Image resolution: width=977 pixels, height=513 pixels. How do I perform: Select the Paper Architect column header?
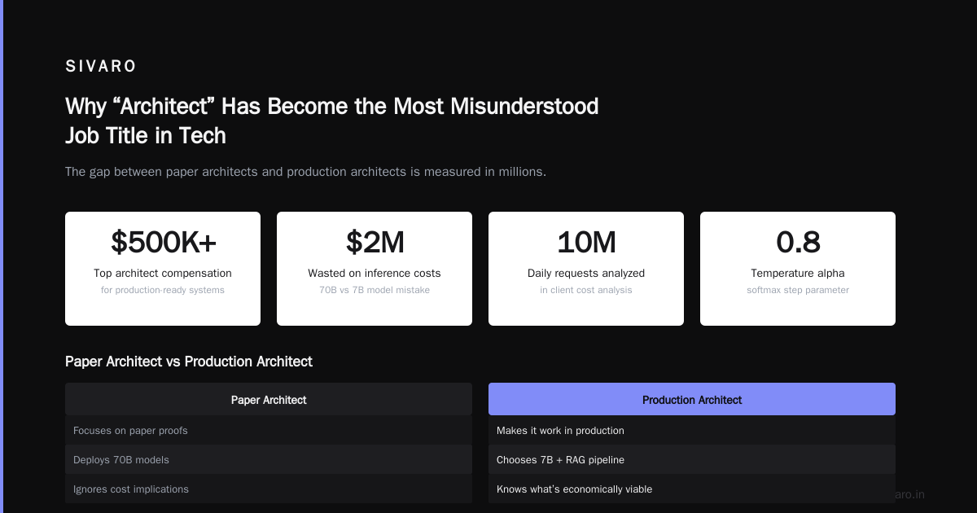click(x=269, y=399)
